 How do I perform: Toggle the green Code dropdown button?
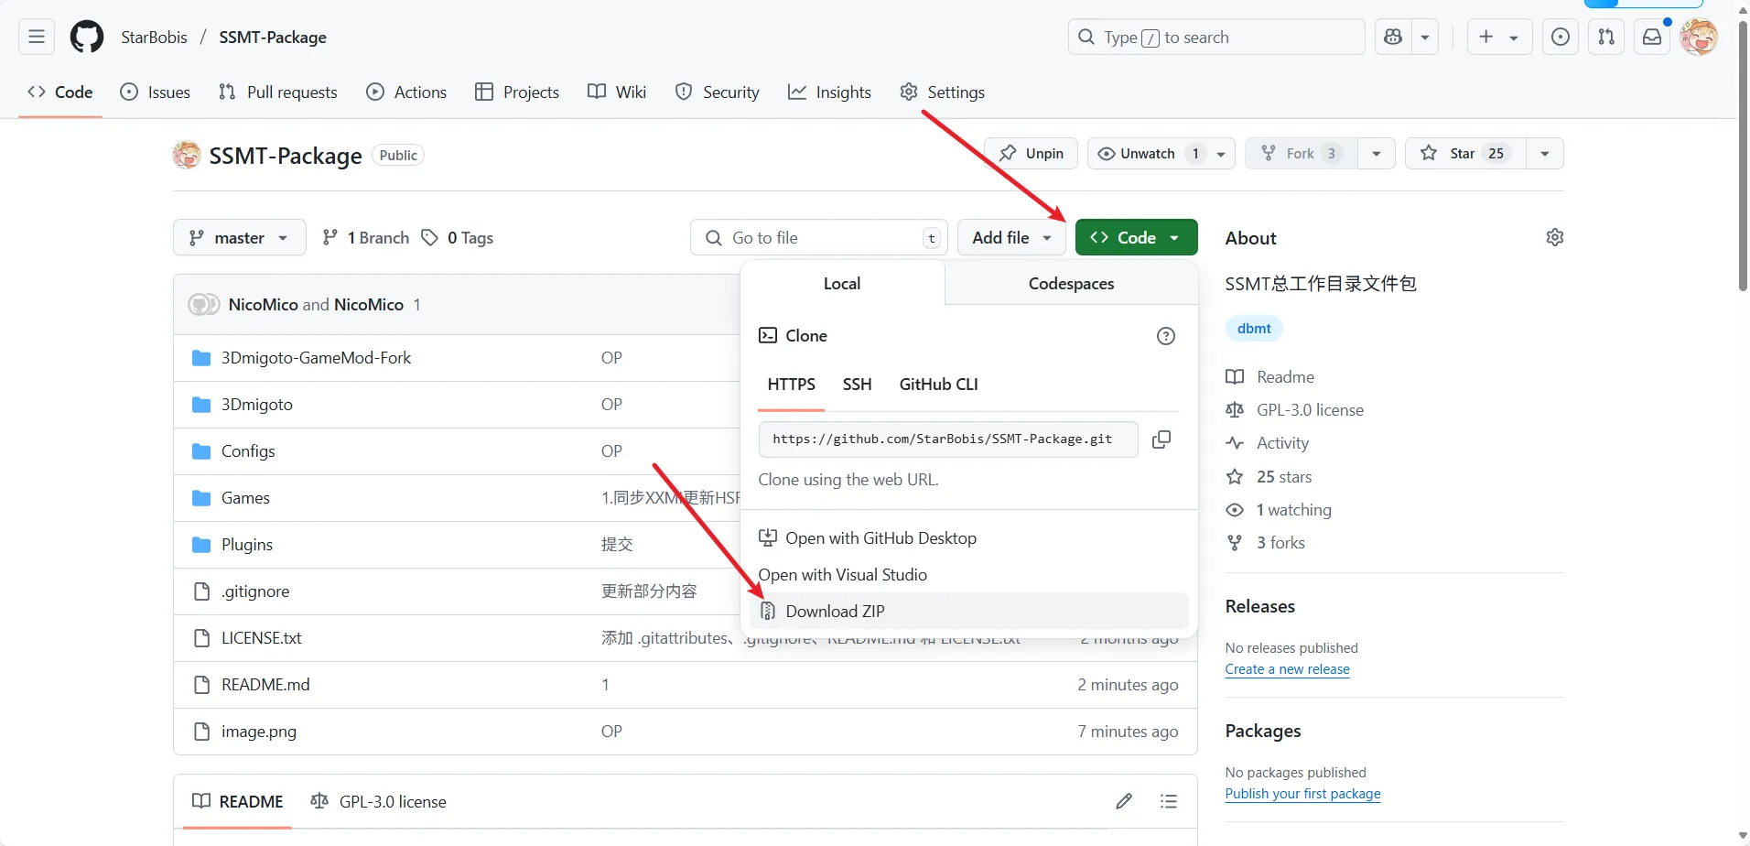click(1136, 237)
